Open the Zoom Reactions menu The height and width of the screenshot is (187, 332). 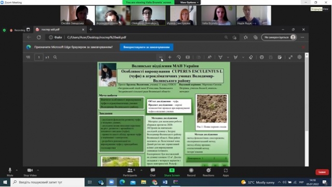(x=209, y=172)
